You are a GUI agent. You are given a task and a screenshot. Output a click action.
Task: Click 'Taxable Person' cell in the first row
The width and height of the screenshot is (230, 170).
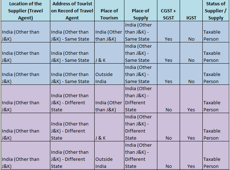point(212,35)
